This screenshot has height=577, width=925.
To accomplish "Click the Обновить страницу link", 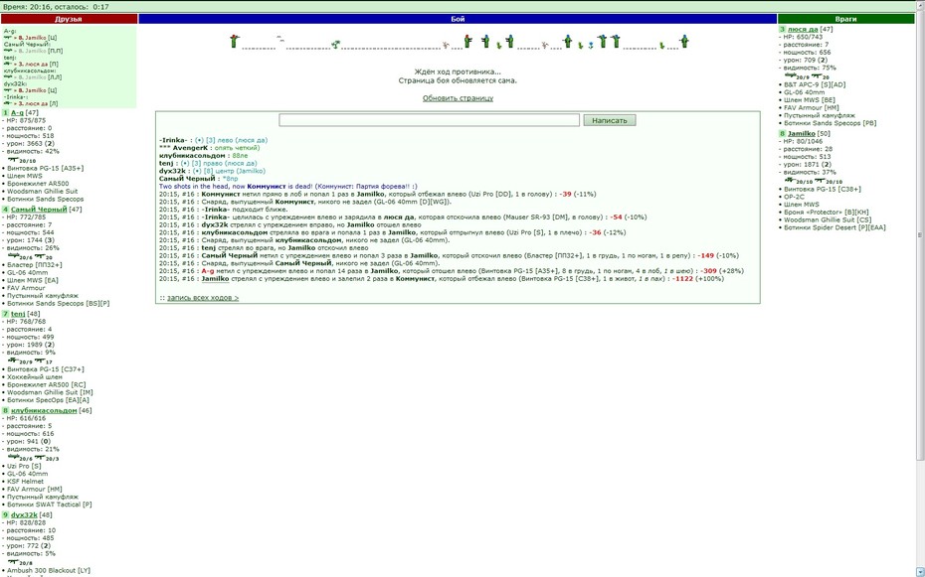I will tap(458, 98).
